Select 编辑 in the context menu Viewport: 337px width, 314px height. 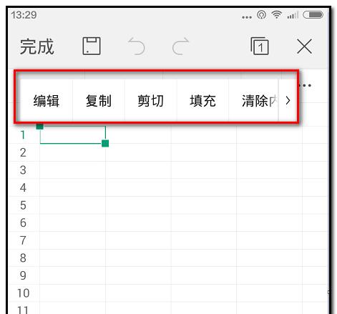(x=47, y=101)
